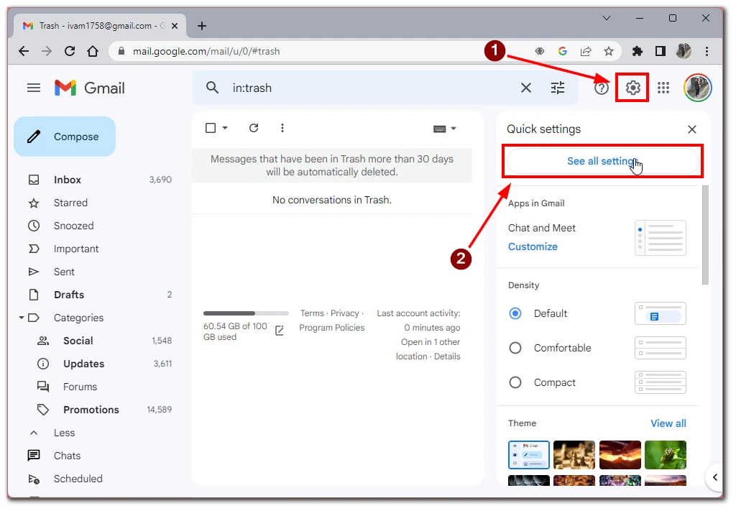Click the Compose button
Image resolution: width=736 pixels, height=511 pixels.
(65, 137)
